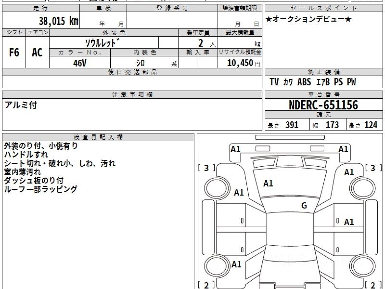The width and height of the screenshot is (385, 289).
Task: Click the エアコン header cell
Action: (38, 32)
